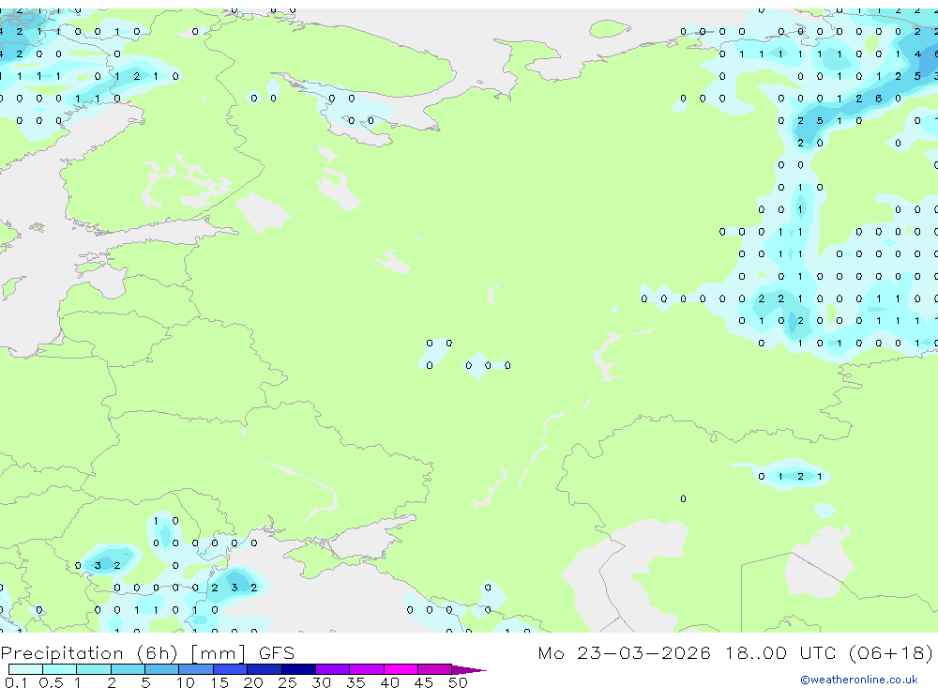Click the time "18..00 UTC"
938x688 pixels.
pyautogui.click(x=780, y=652)
